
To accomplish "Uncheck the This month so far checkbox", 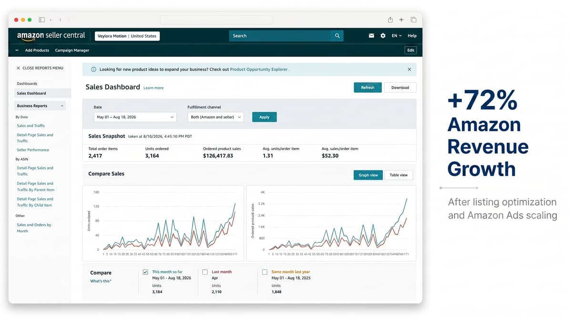I will (145, 272).
